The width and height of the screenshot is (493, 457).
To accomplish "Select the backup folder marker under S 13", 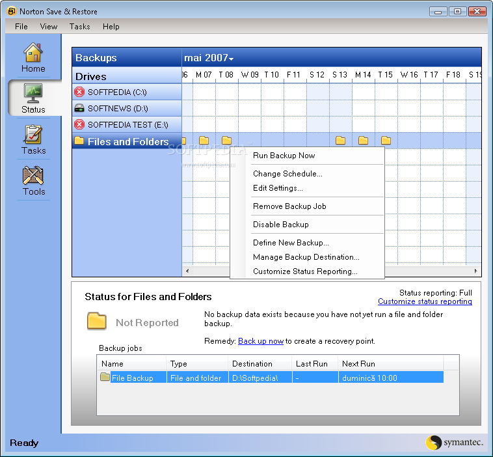I will pyautogui.click(x=341, y=141).
